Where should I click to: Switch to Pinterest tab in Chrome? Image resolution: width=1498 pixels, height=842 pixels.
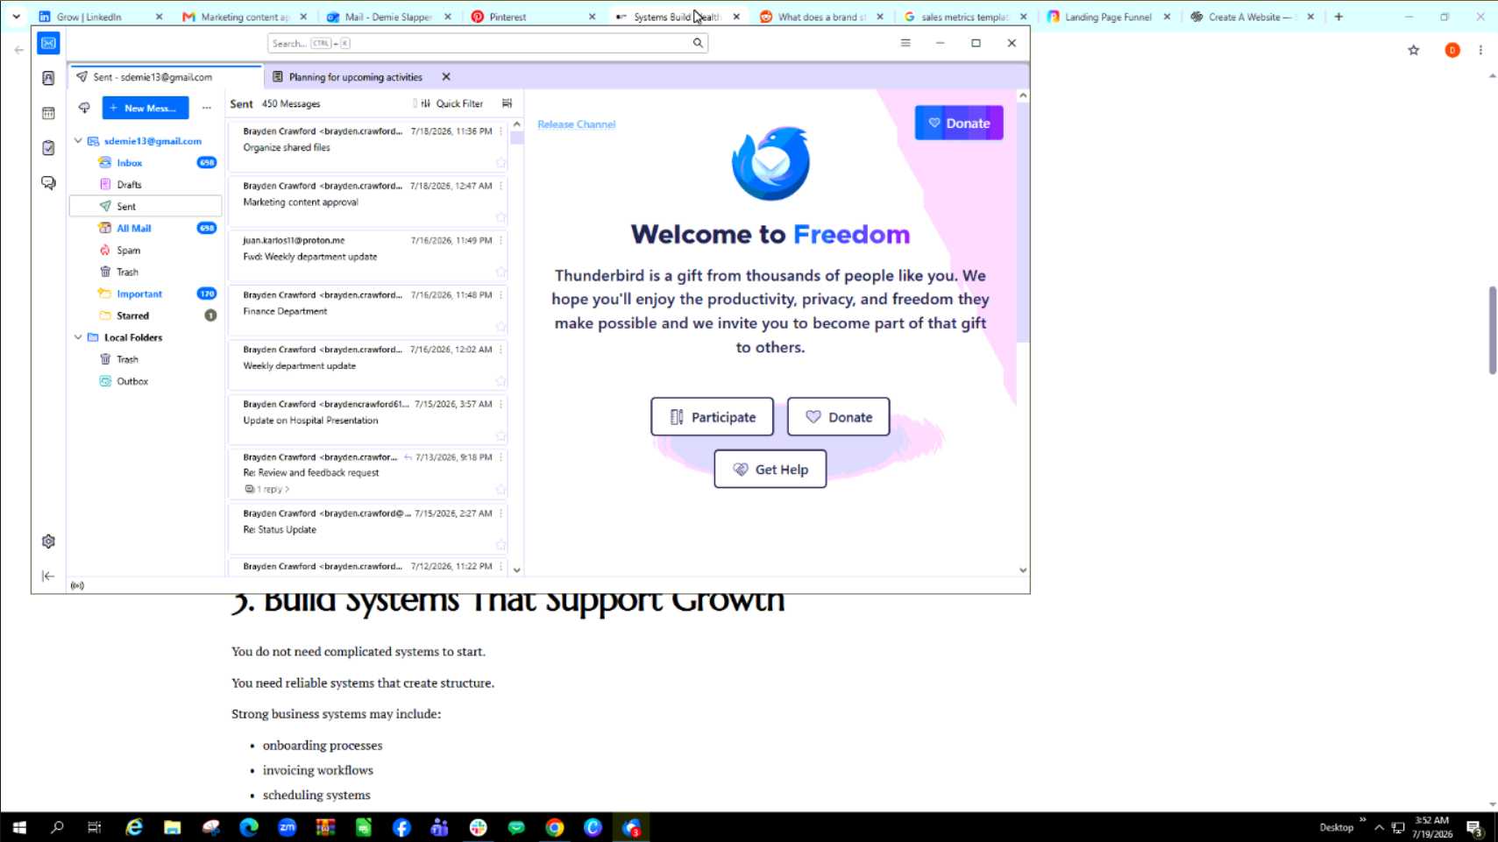532,17
